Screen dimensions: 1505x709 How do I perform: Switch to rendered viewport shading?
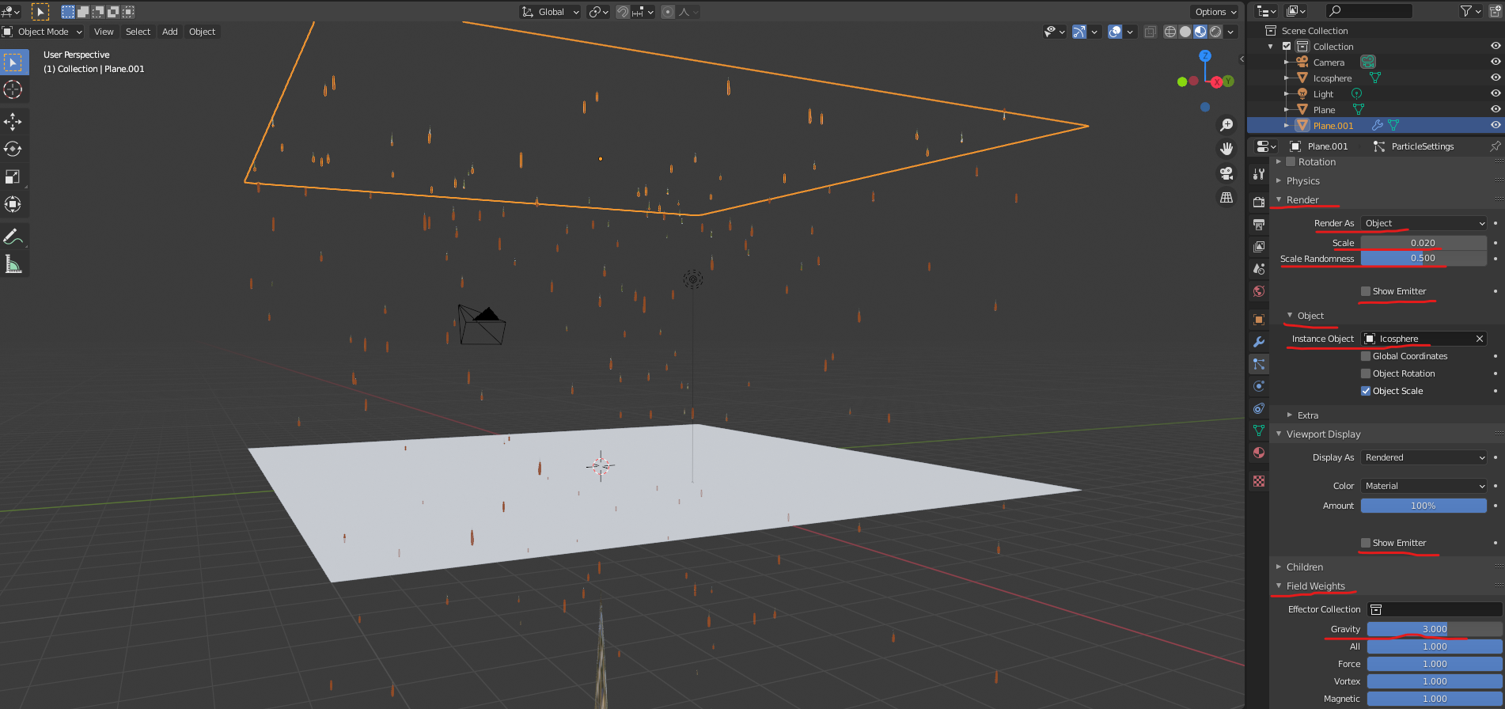[1215, 32]
